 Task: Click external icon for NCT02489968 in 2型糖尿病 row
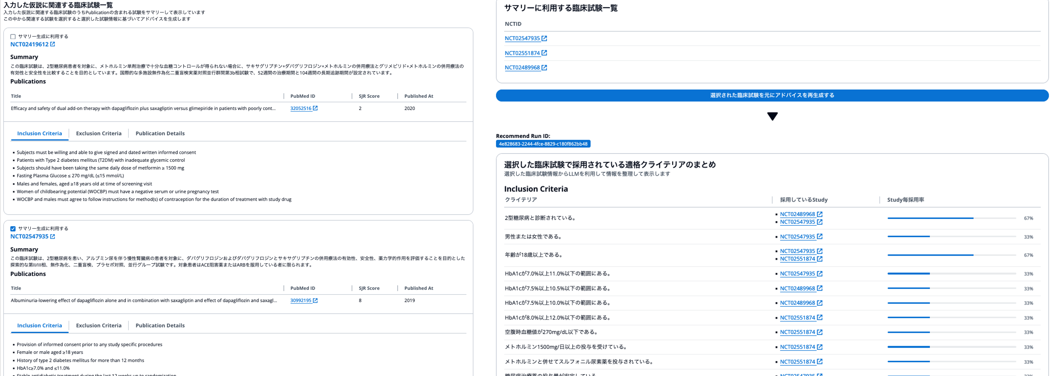pyautogui.click(x=819, y=214)
